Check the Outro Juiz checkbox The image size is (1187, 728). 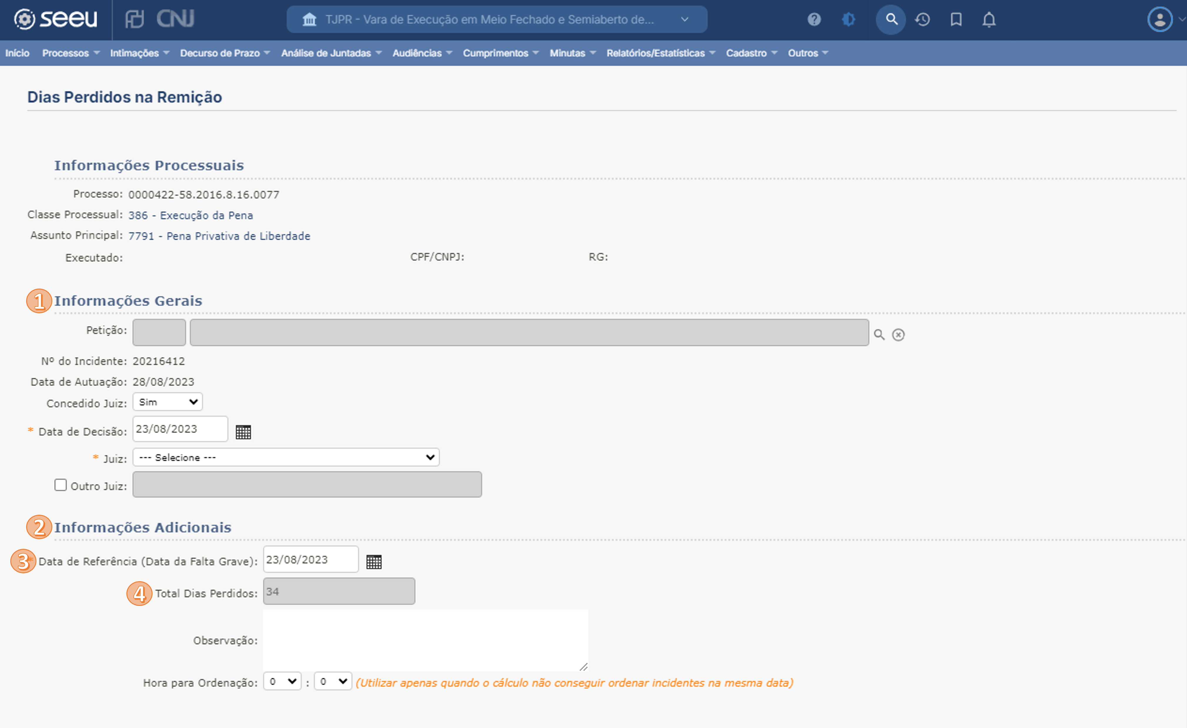(60, 484)
